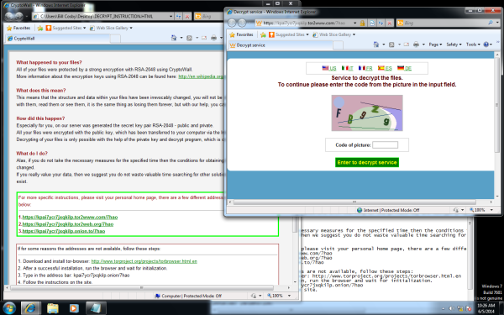Screen dimensions: 504x315
Task: Open tor2web.org/7hao link in CryptoWall page
Action: click(x=68, y=224)
